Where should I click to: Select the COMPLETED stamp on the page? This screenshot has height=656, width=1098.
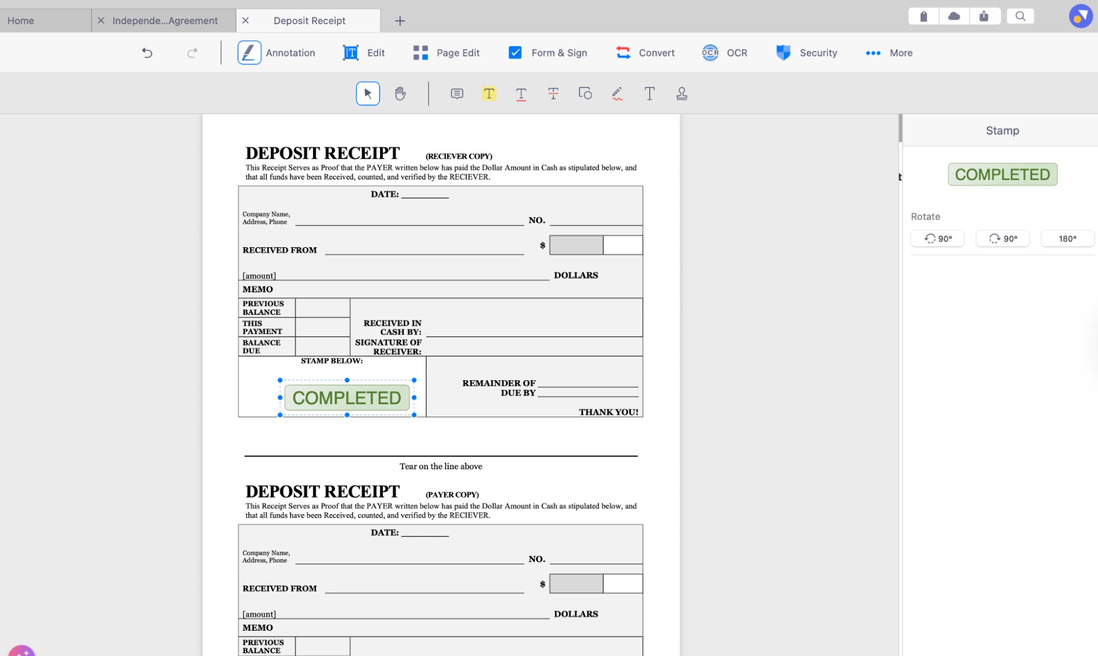click(347, 397)
